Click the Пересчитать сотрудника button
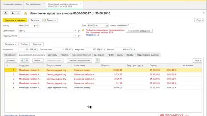 pyautogui.click(x=139, y=31)
